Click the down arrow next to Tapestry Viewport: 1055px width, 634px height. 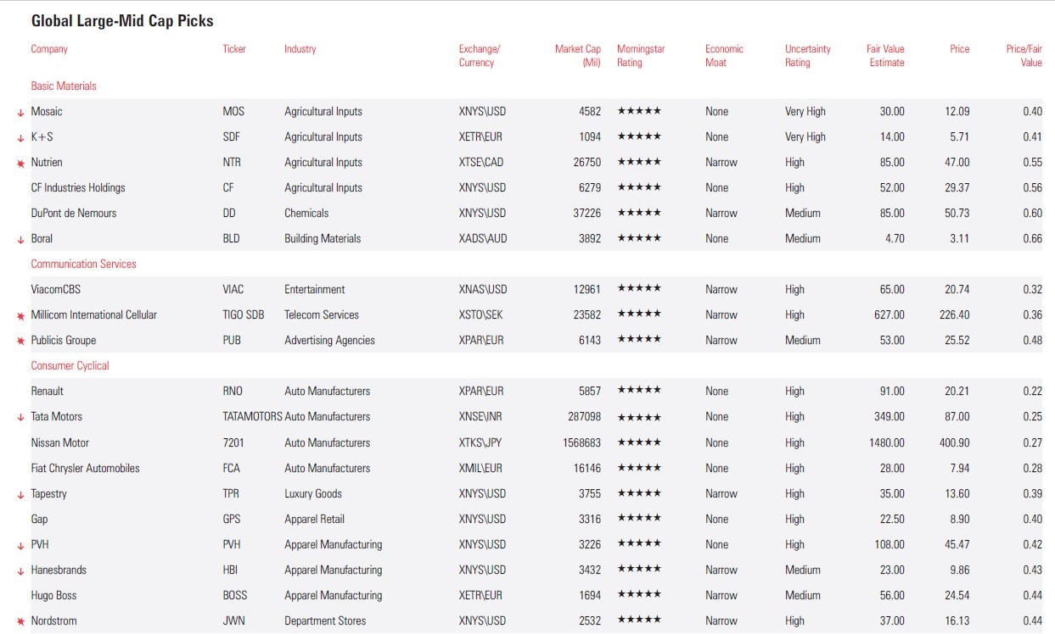pyautogui.click(x=20, y=495)
